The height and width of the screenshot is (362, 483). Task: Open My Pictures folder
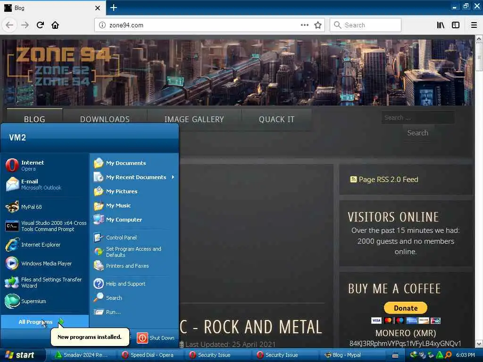(134, 191)
